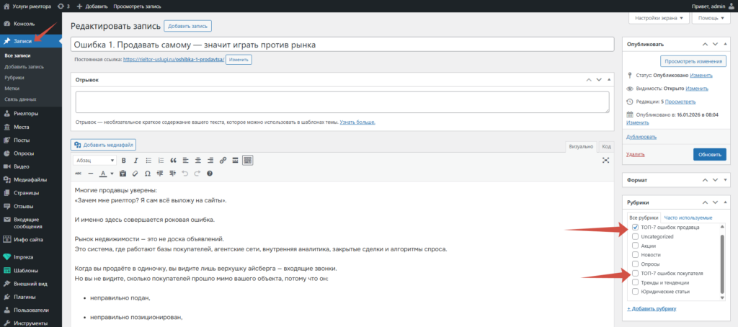Align text right

coord(210,160)
